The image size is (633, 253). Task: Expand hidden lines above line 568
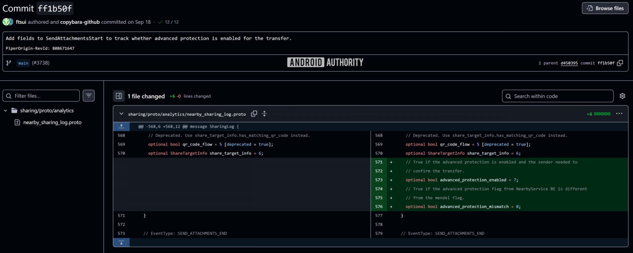point(121,126)
